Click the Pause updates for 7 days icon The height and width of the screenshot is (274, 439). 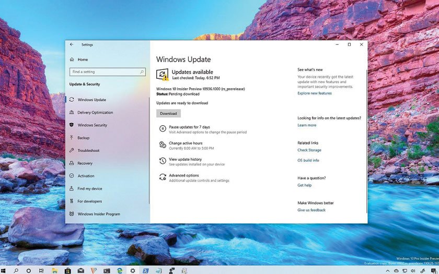click(x=162, y=129)
